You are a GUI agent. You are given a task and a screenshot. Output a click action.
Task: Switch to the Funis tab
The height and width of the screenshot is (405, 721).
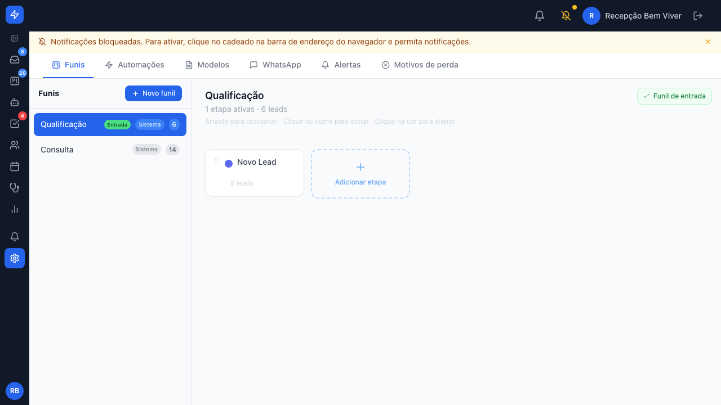68,65
